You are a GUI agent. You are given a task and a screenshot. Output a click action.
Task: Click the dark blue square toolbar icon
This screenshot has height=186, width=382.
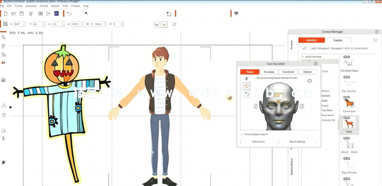[x=56, y=14]
